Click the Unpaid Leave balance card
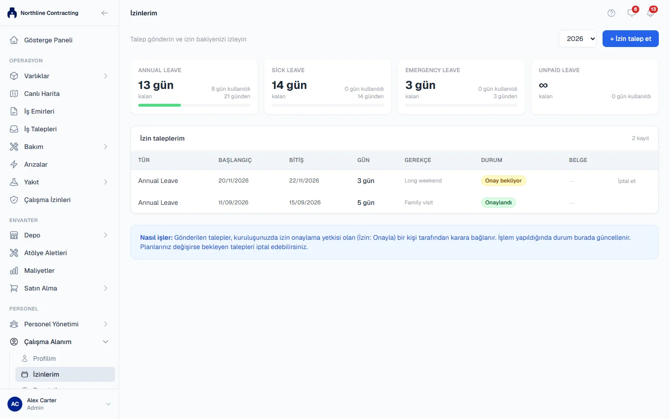 click(595, 87)
